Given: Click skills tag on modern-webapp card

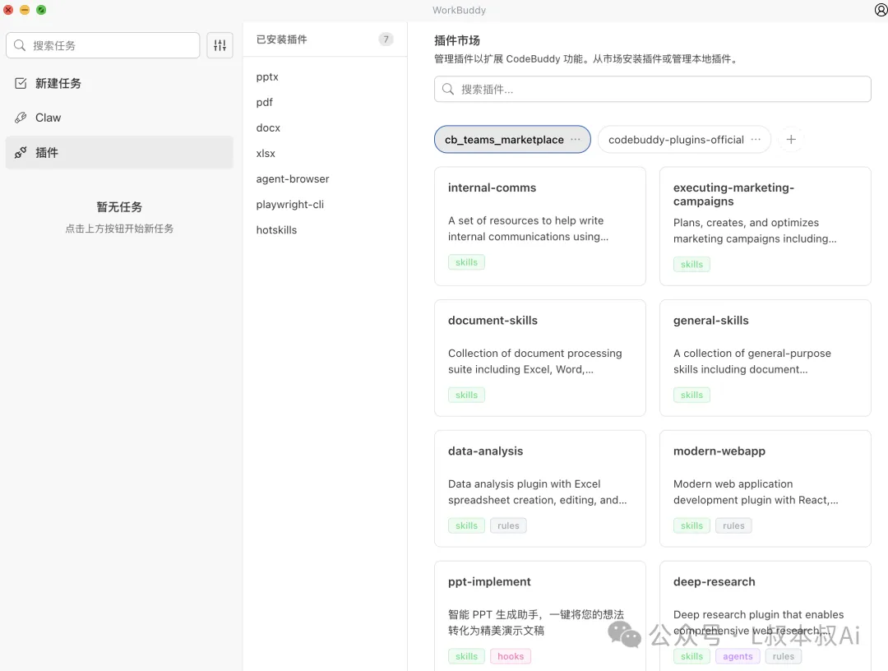Looking at the screenshot, I should pyautogui.click(x=691, y=525).
